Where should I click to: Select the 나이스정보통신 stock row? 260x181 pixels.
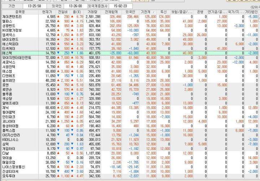[x=130, y=167]
